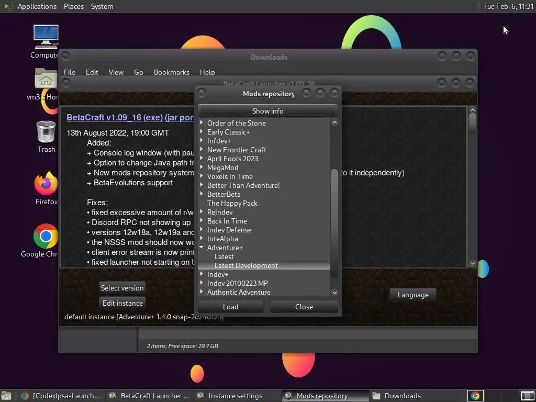Viewport: 536px width, 402px height.
Task: Click Edit instance in BetaCraft Launcher
Action: [122, 303]
